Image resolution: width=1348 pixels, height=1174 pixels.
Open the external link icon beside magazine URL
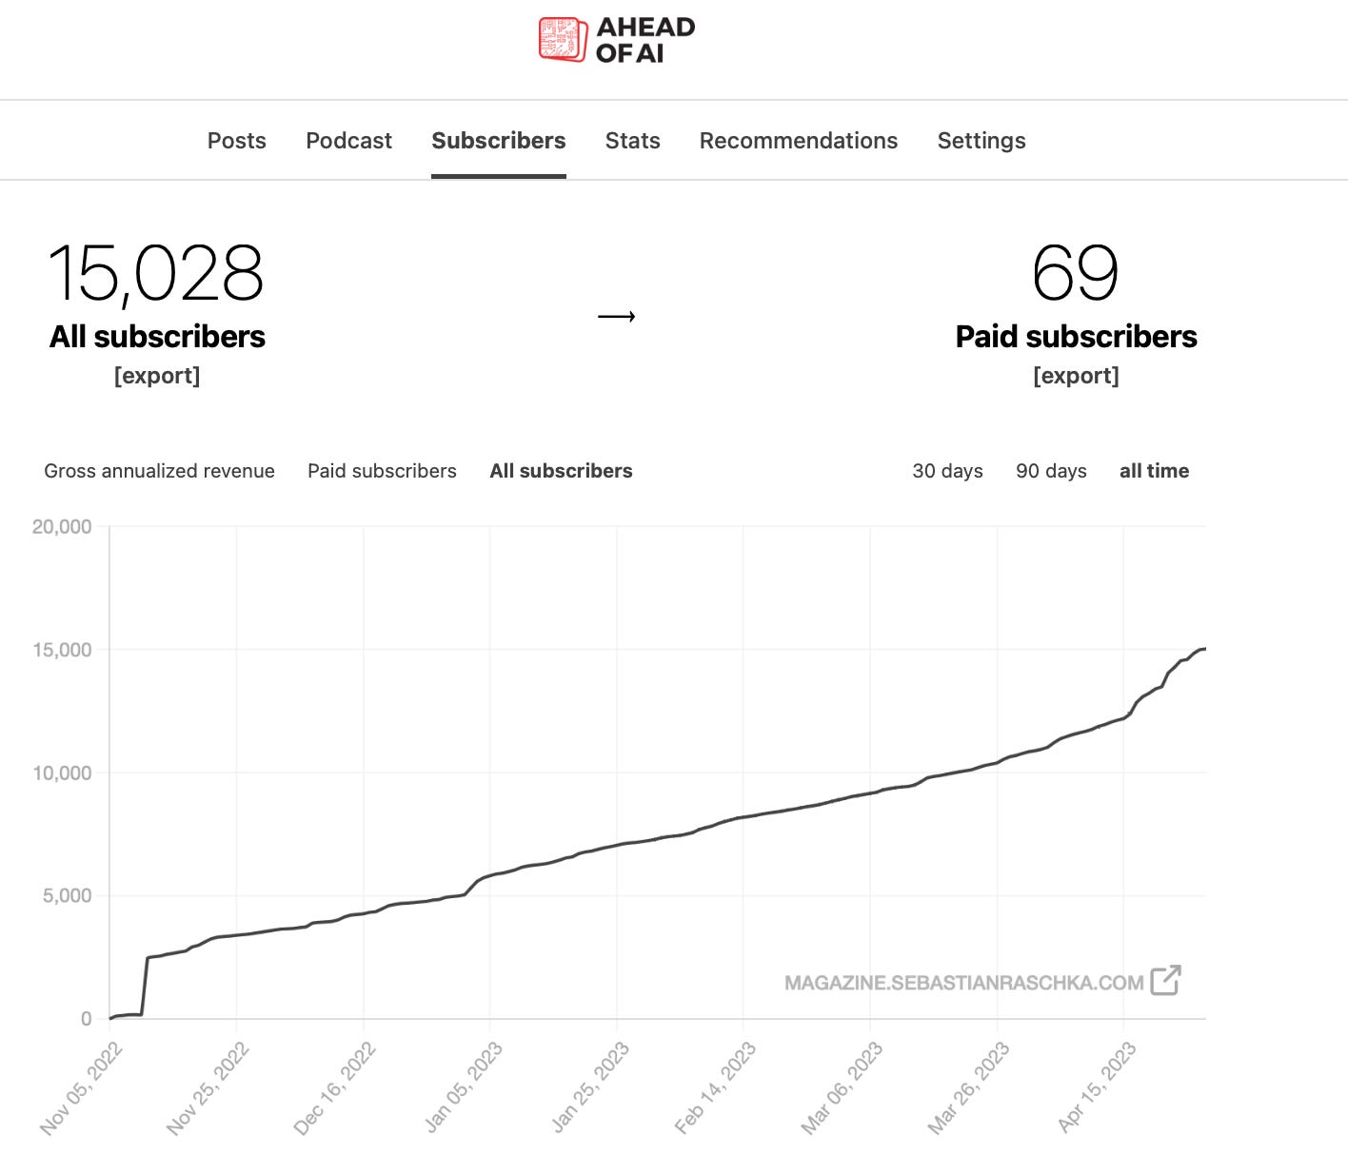pos(1165,980)
